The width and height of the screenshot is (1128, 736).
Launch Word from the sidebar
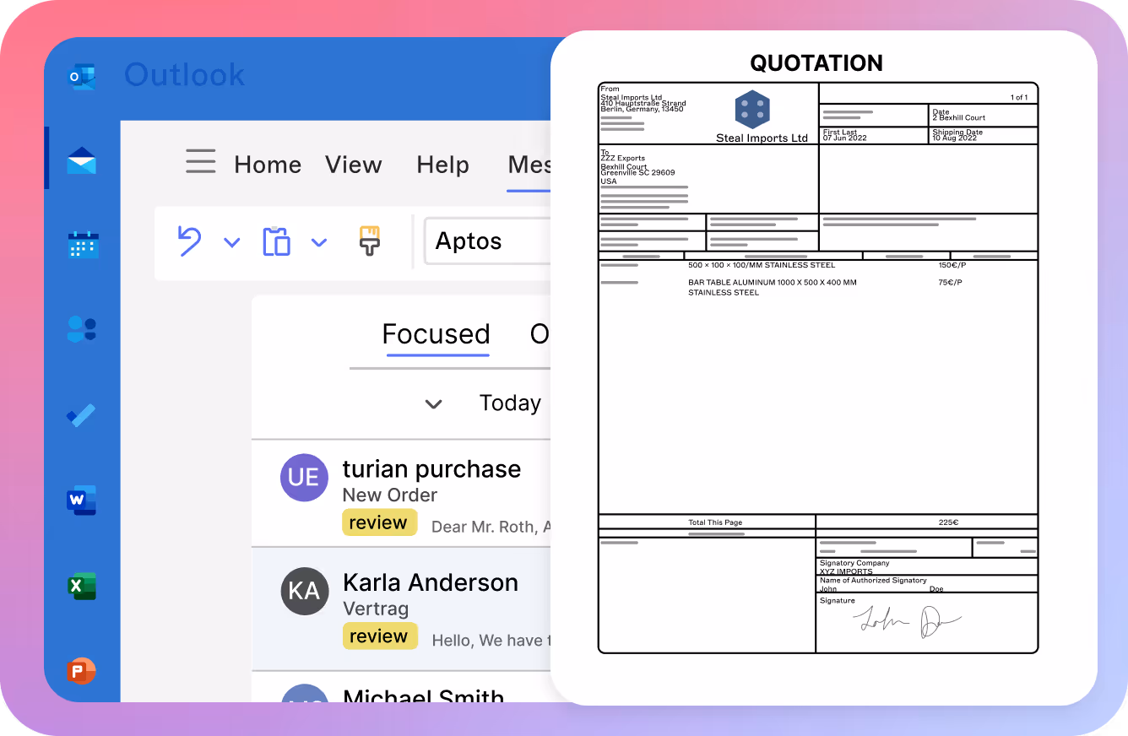click(82, 500)
